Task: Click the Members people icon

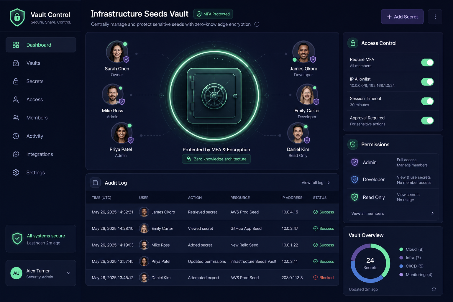Action: click(16, 118)
